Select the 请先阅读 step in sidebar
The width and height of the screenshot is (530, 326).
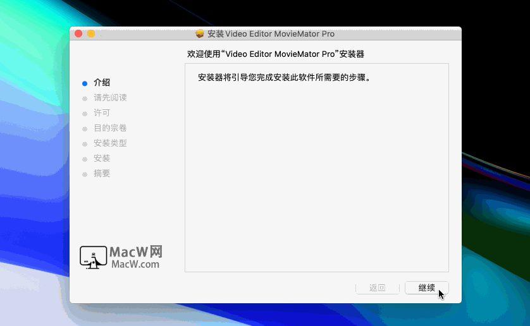(110, 98)
